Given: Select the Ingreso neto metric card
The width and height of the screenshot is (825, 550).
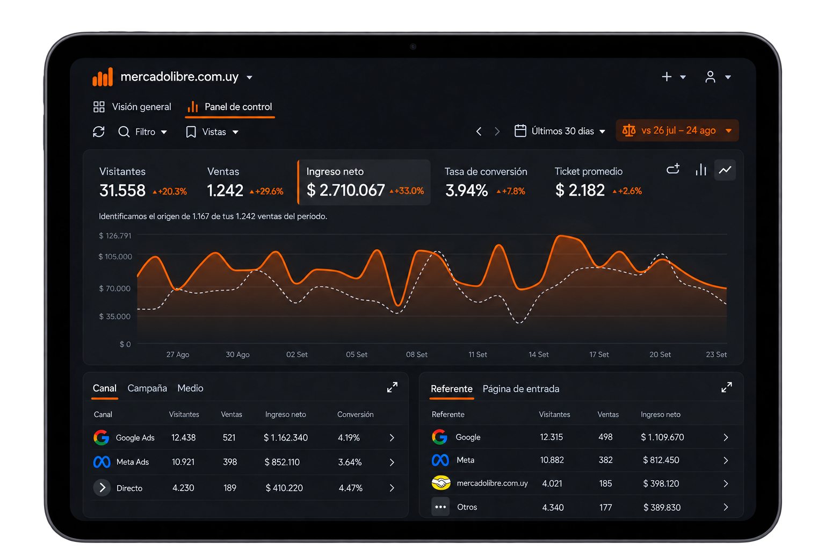Looking at the screenshot, I should 364,182.
